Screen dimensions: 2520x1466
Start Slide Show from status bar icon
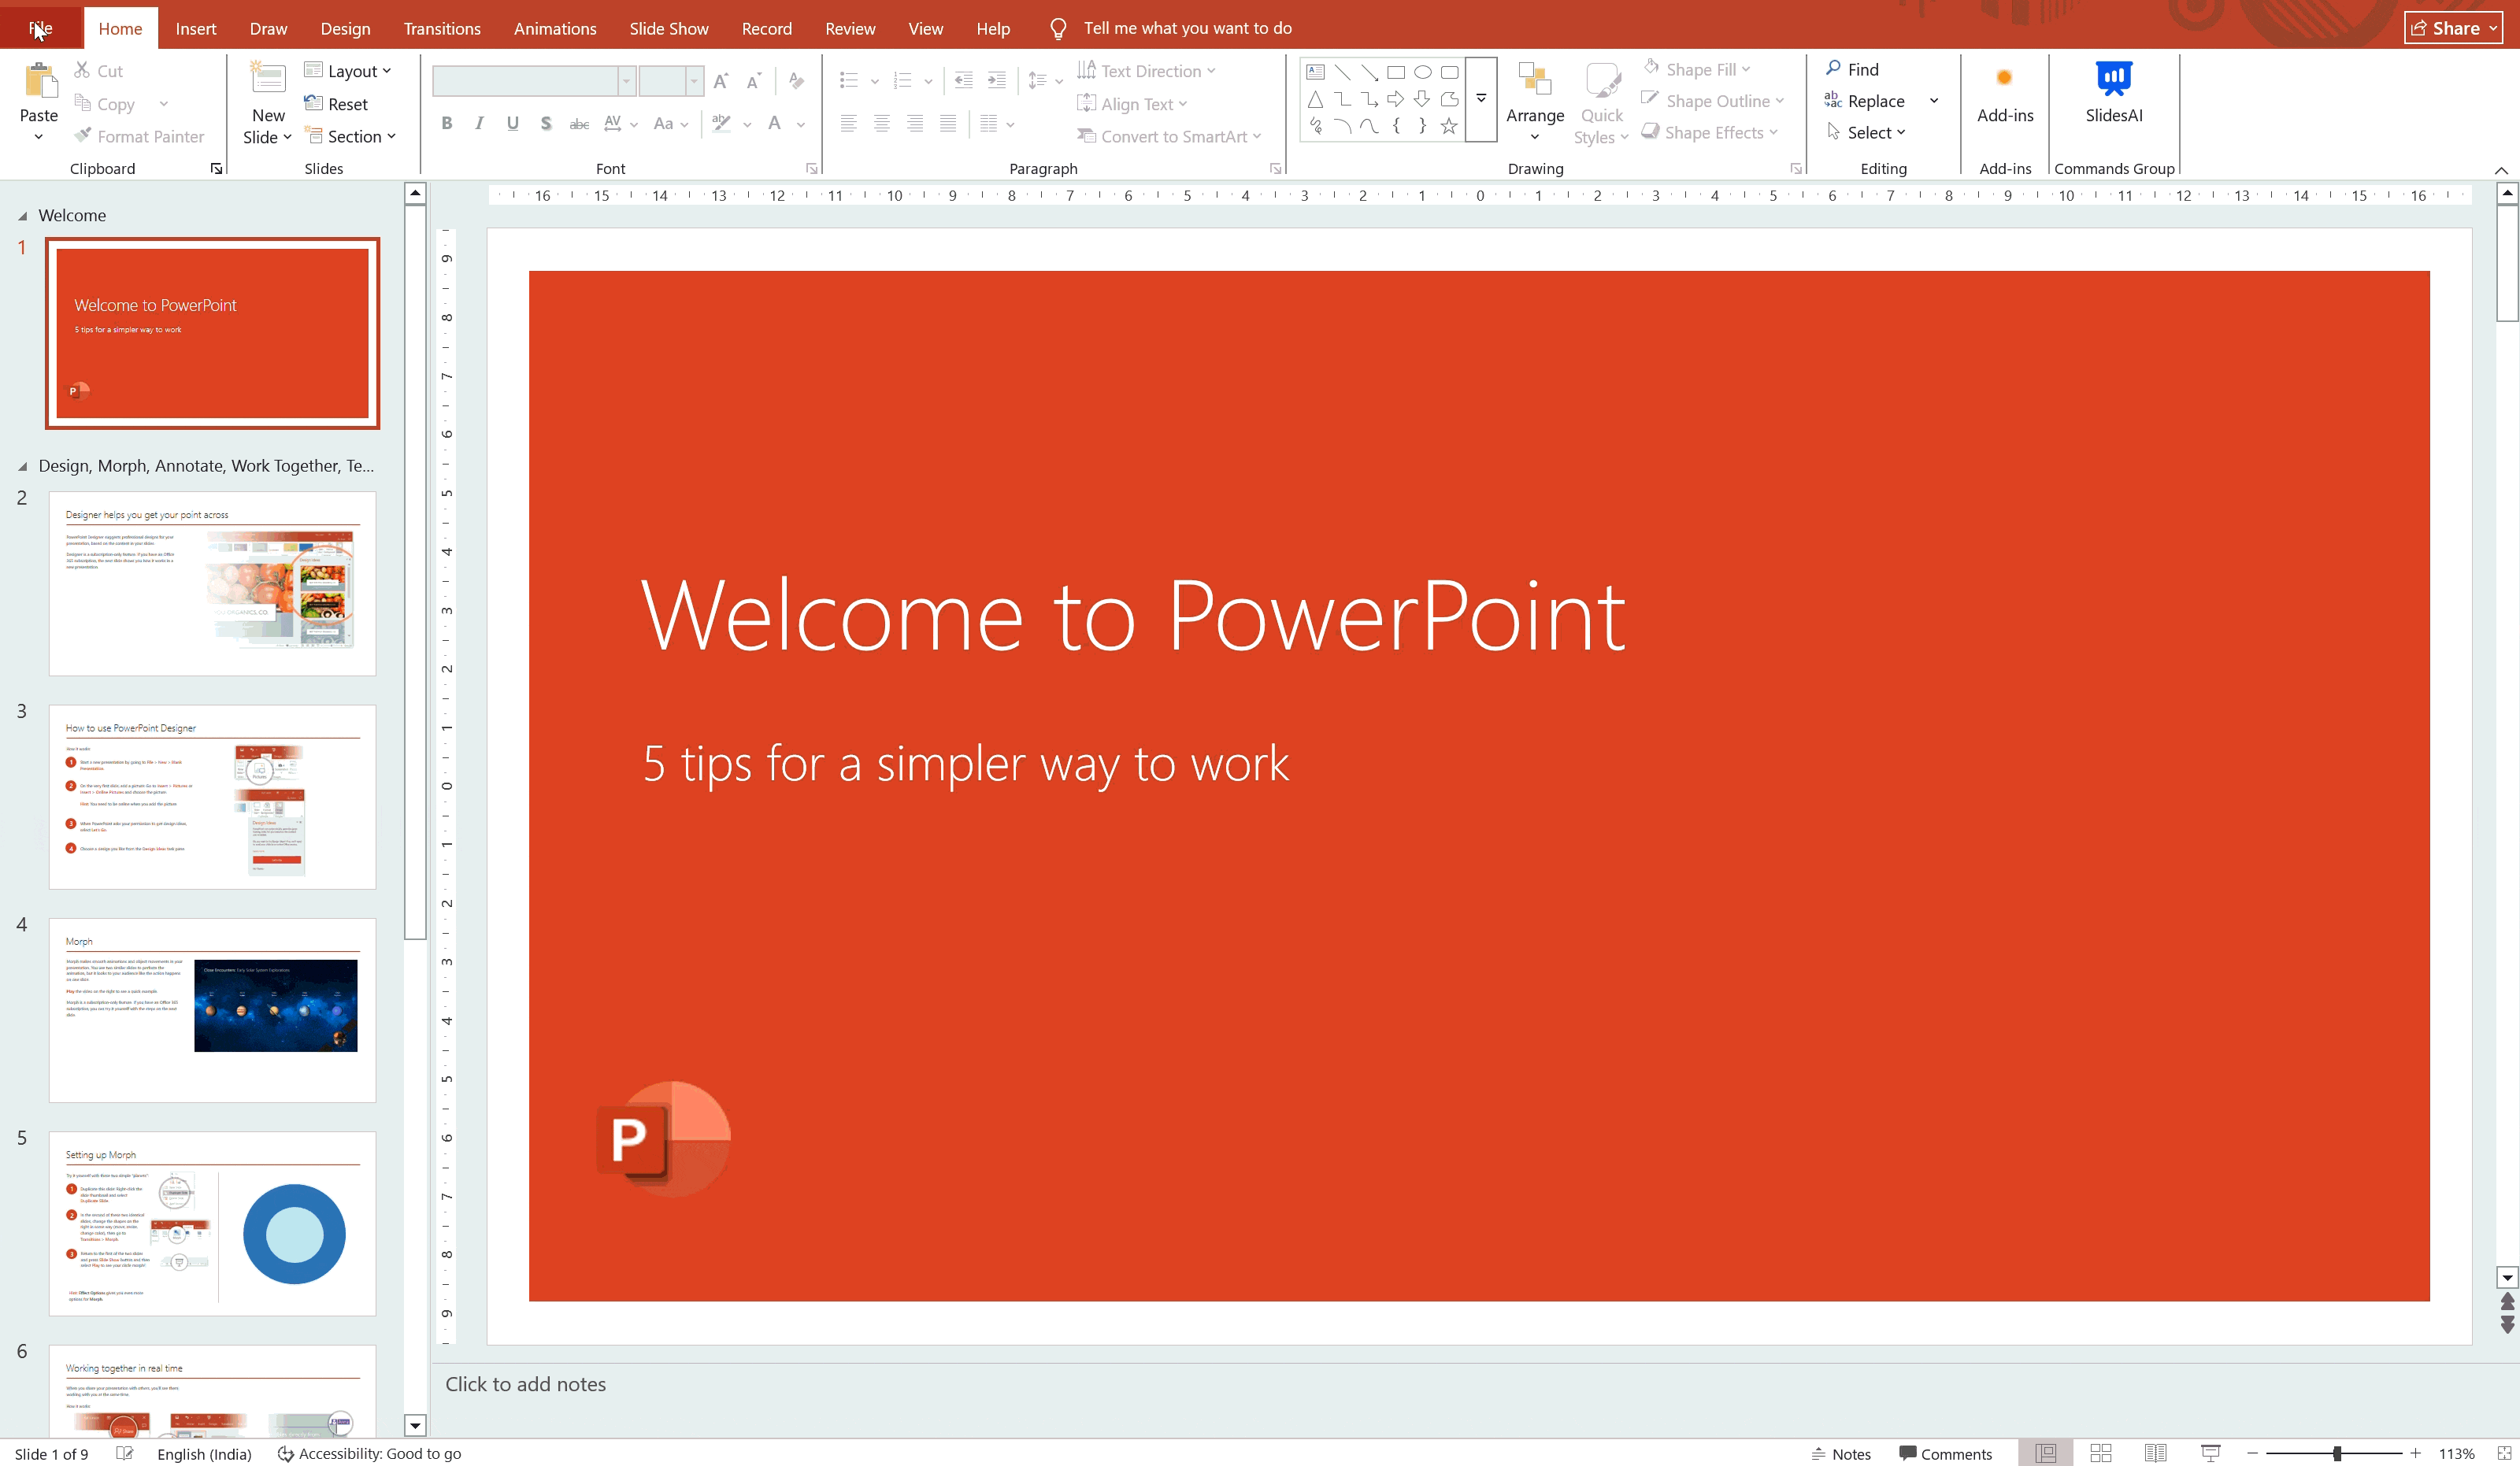tap(2210, 1453)
